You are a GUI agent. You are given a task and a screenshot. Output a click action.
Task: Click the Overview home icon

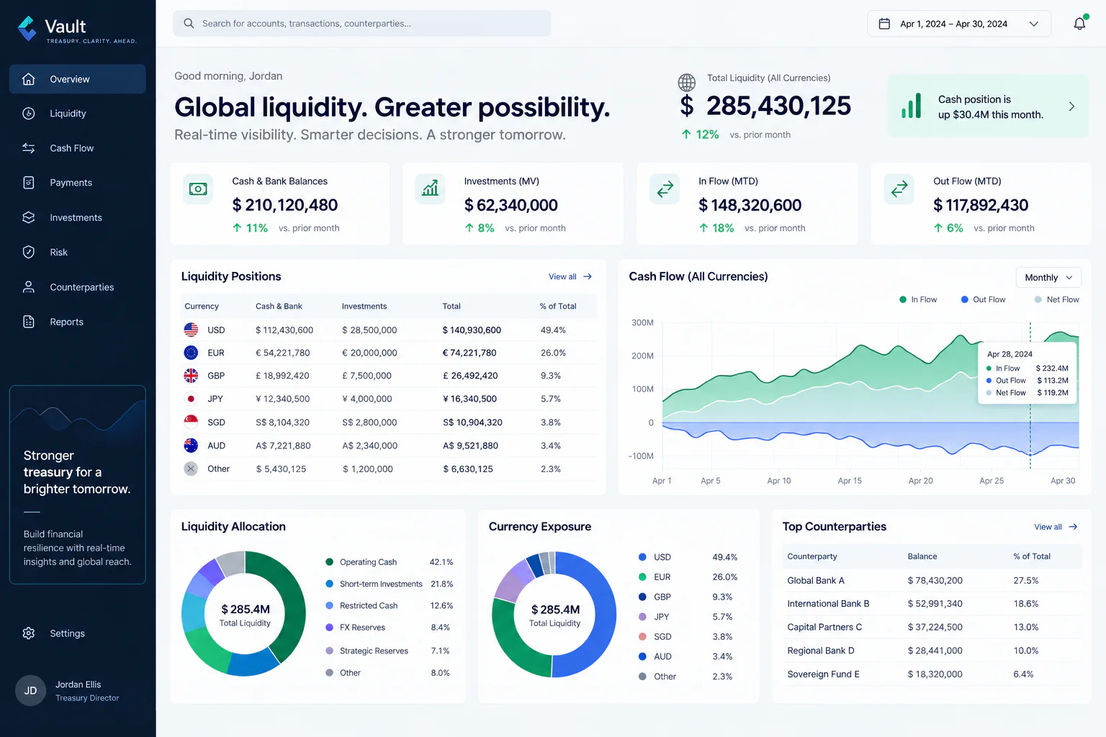[x=29, y=79]
